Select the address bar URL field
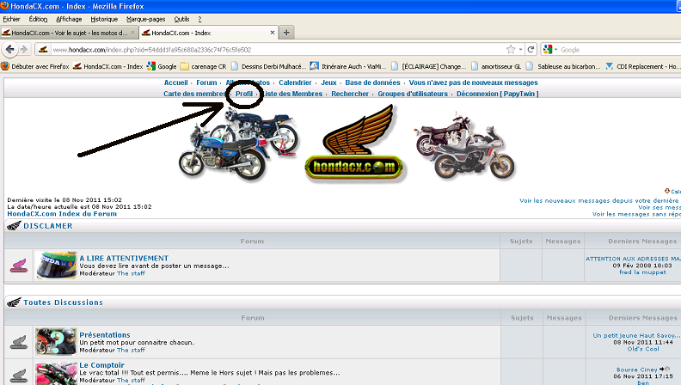The image size is (681, 385). [278, 50]
